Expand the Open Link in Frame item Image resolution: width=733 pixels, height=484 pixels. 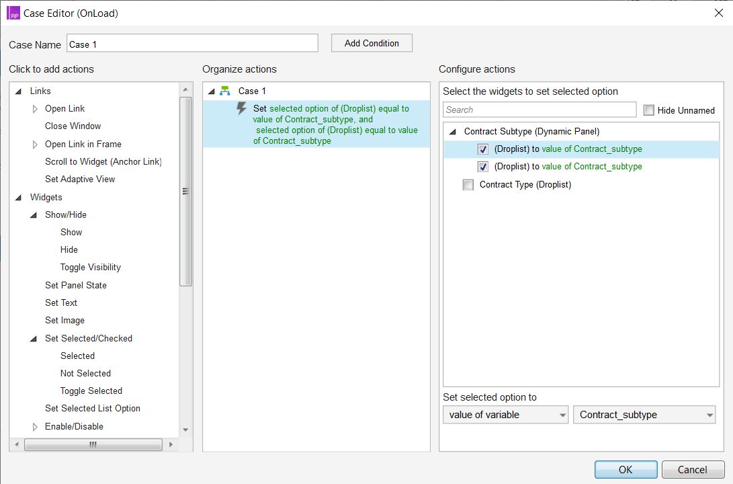(x=35, y=145)
